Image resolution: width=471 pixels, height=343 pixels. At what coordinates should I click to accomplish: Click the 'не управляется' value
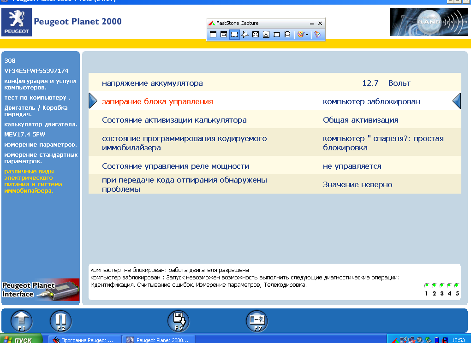352,166
